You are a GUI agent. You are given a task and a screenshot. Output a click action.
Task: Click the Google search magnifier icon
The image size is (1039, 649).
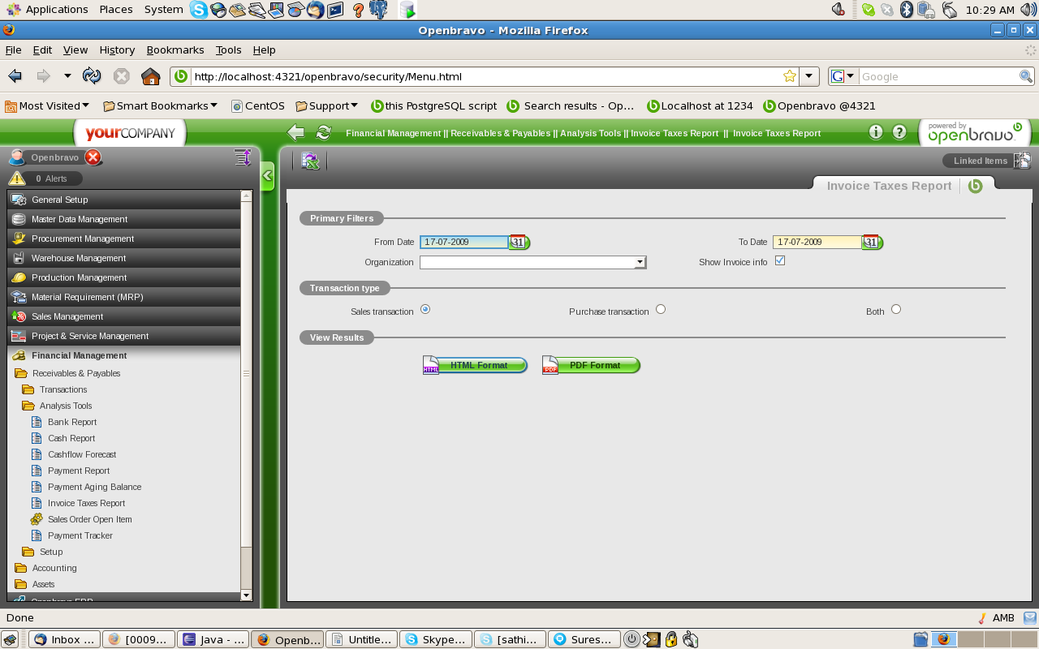[1026, 76]
